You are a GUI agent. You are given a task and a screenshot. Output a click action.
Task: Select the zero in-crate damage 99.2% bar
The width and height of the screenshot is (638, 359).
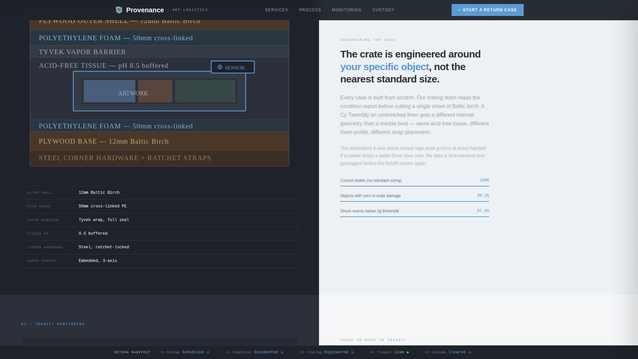pyautogui.click(x=415, y=201)
